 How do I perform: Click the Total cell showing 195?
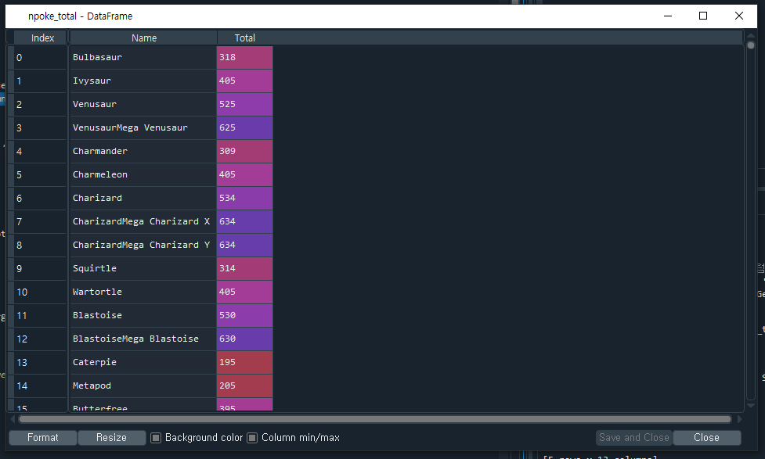click(x=244, y=363)
